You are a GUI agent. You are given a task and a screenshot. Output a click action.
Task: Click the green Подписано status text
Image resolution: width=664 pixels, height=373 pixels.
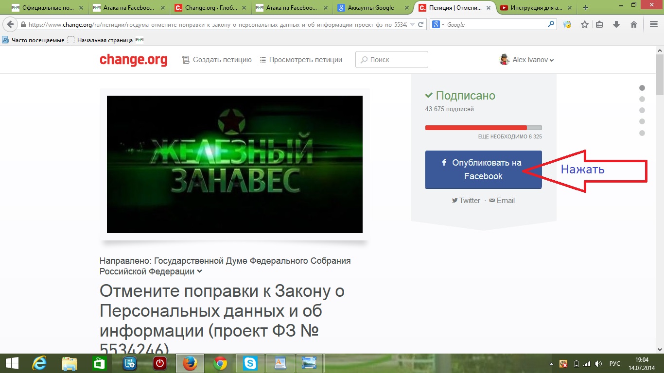point(460,96)
